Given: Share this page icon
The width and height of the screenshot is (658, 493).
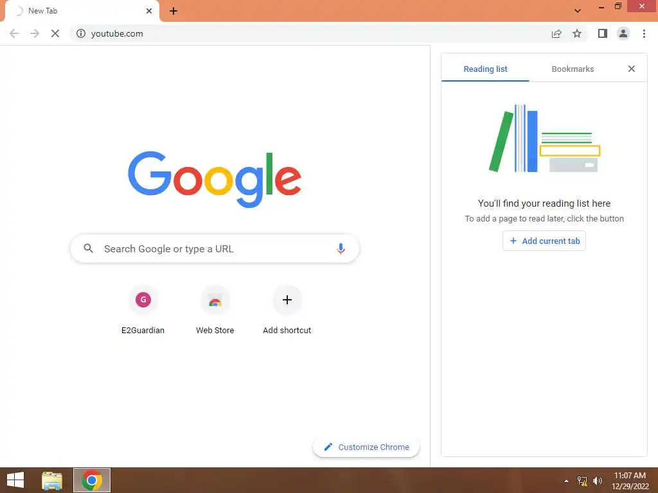Looking at the screenshot, I should click(556, 33).
